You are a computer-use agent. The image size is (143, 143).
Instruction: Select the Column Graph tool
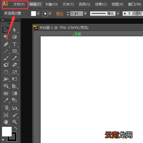(x=15, y=108)
